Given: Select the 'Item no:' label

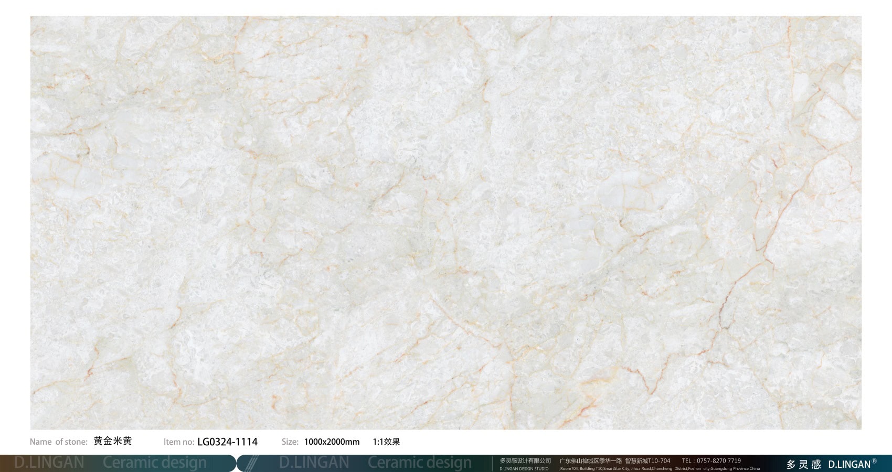Looking at the screenshot, I should click(x=178, y=442).
